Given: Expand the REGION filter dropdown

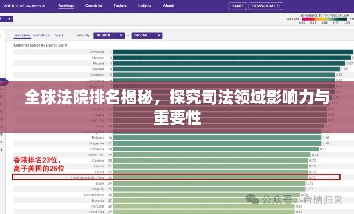Looking at the screenshot, I should (x=109, y=35).
